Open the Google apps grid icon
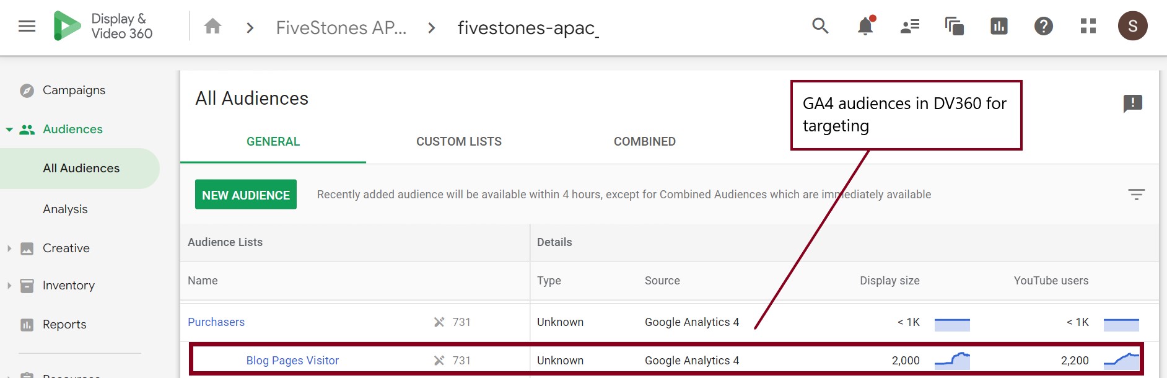 pos(1088,26)
